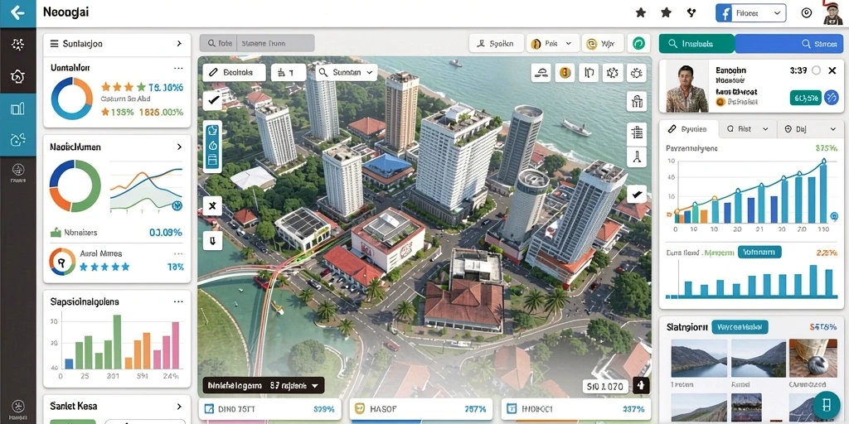Image resolution: width=849 pixels, height=424 pixels.
Task: Click the tower icon on the map's right edge
Action: (x=637, y=157)
